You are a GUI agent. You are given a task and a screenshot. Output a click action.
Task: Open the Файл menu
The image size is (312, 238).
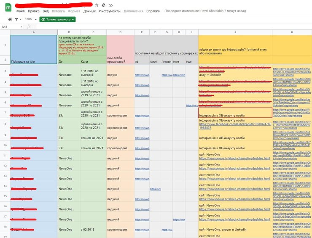coord(20,11)
